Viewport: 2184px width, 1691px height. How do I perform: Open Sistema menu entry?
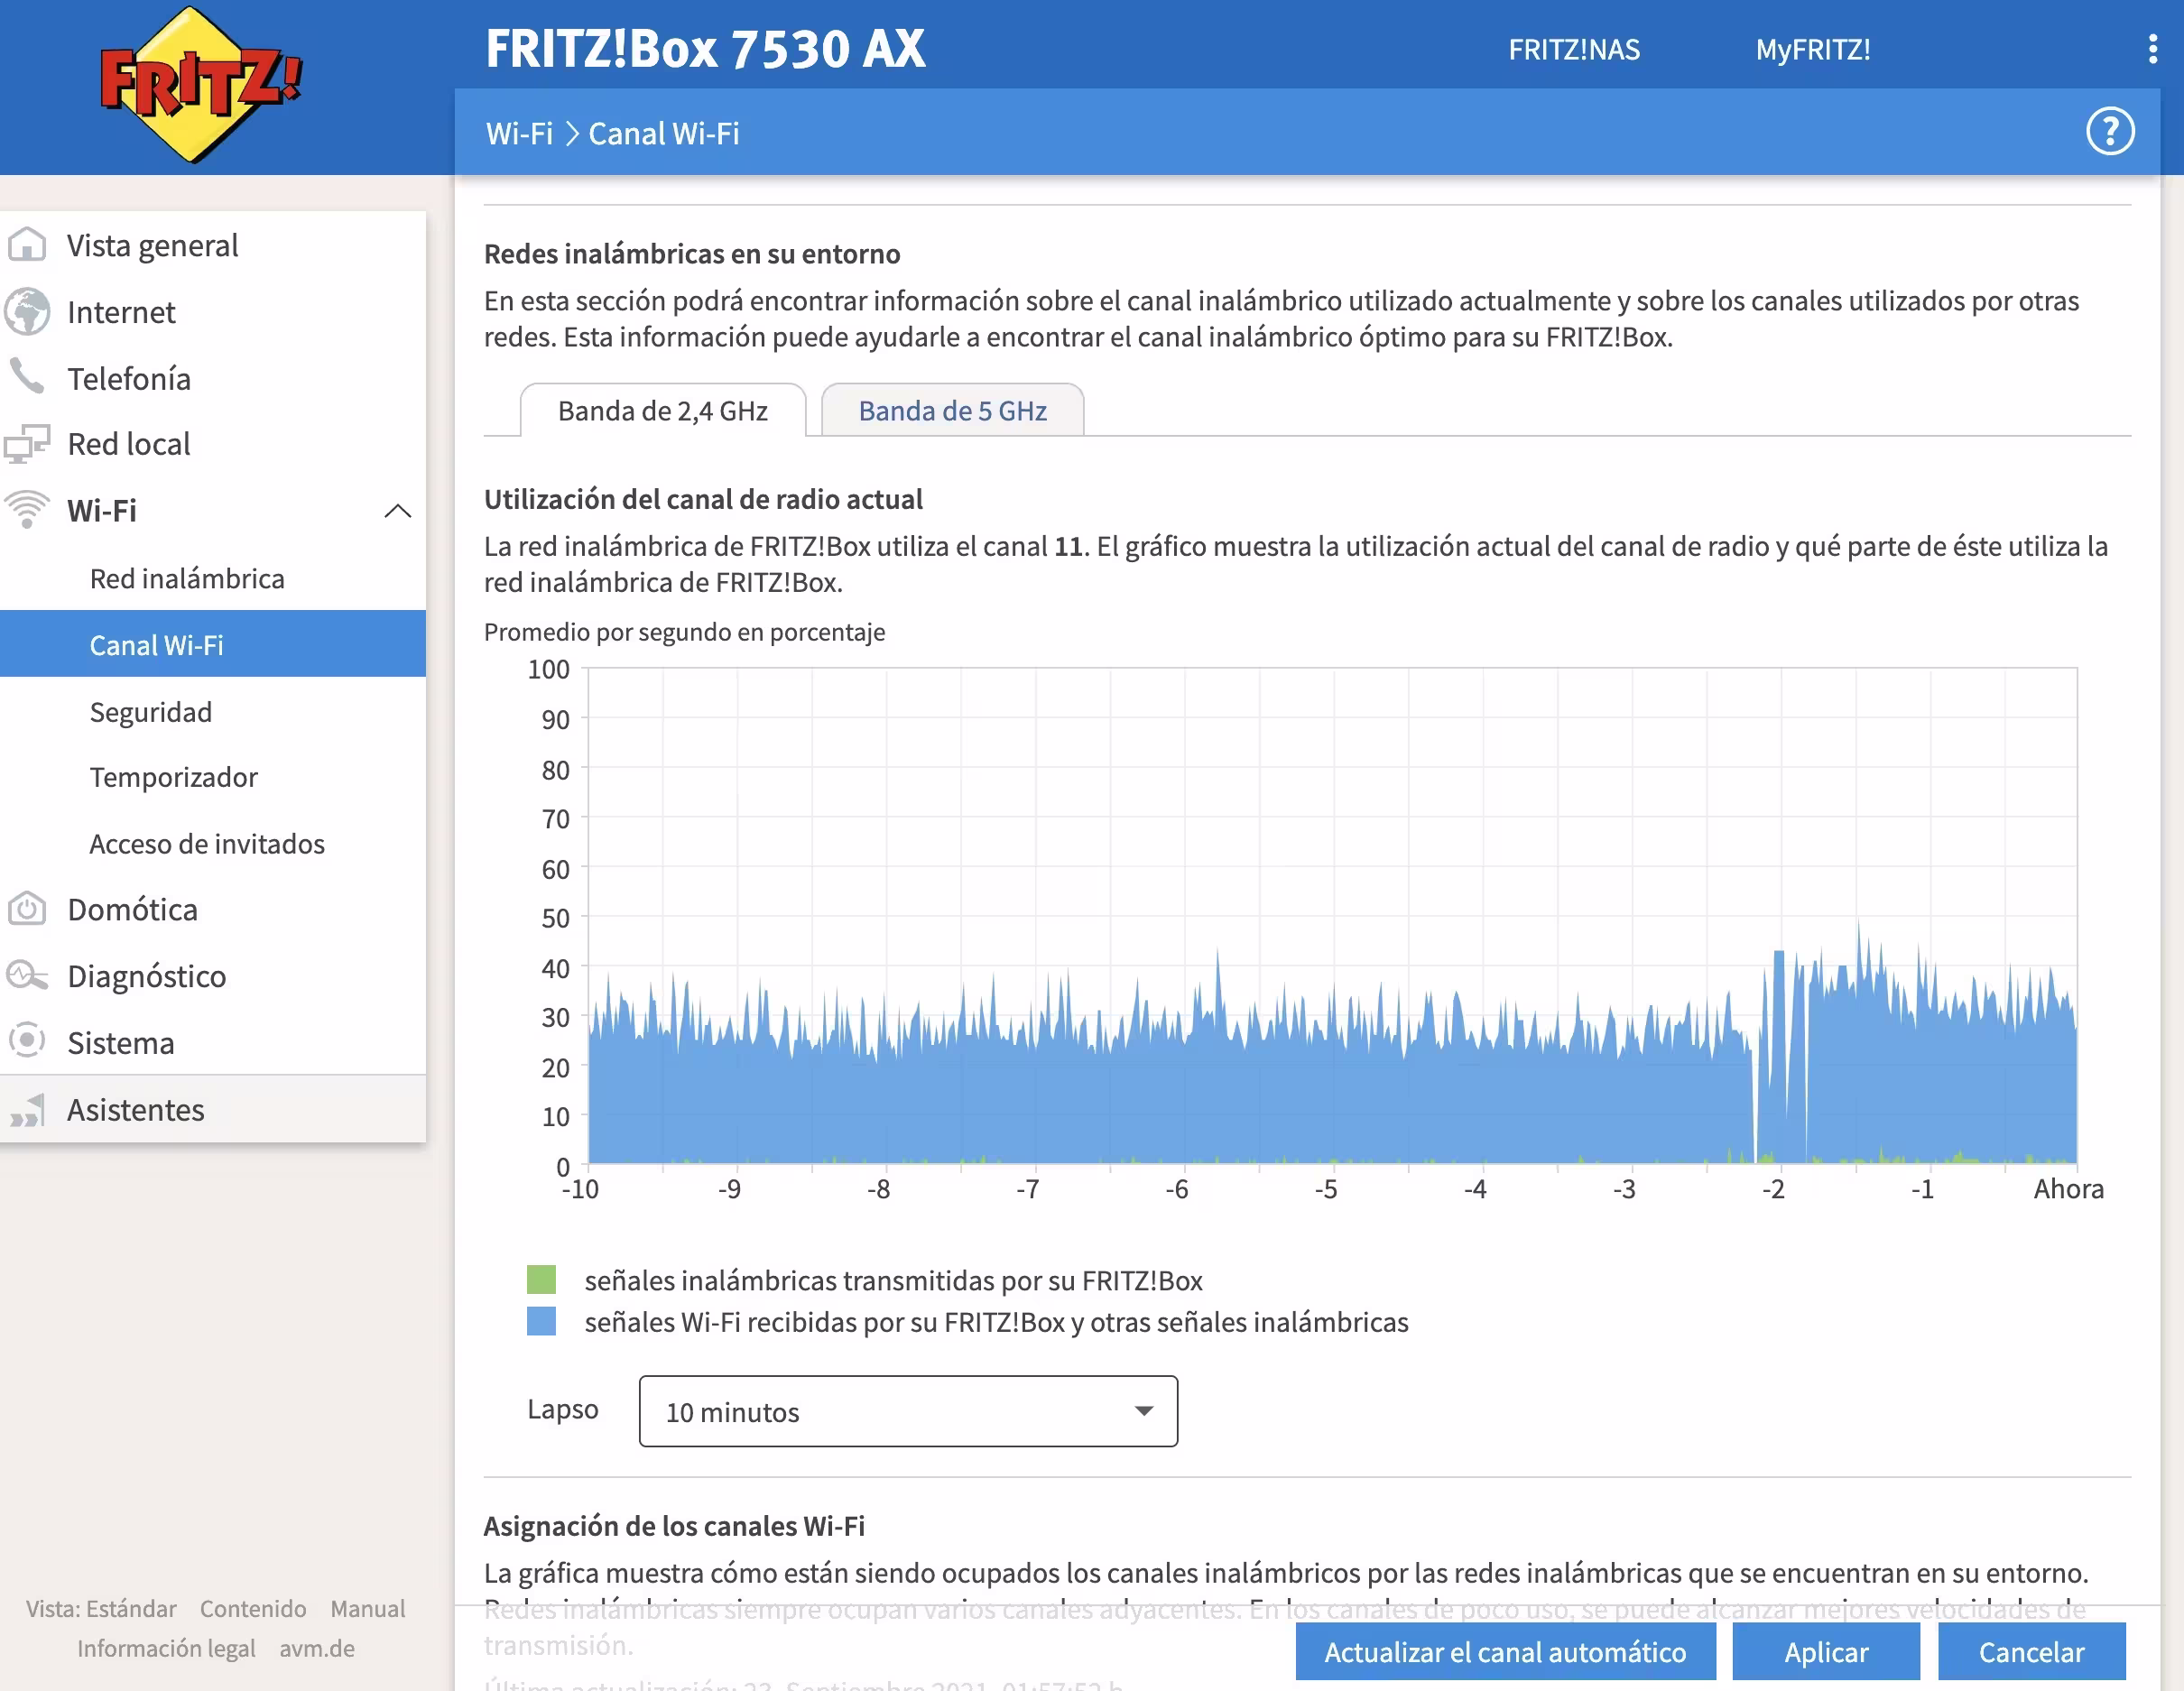213,1042
